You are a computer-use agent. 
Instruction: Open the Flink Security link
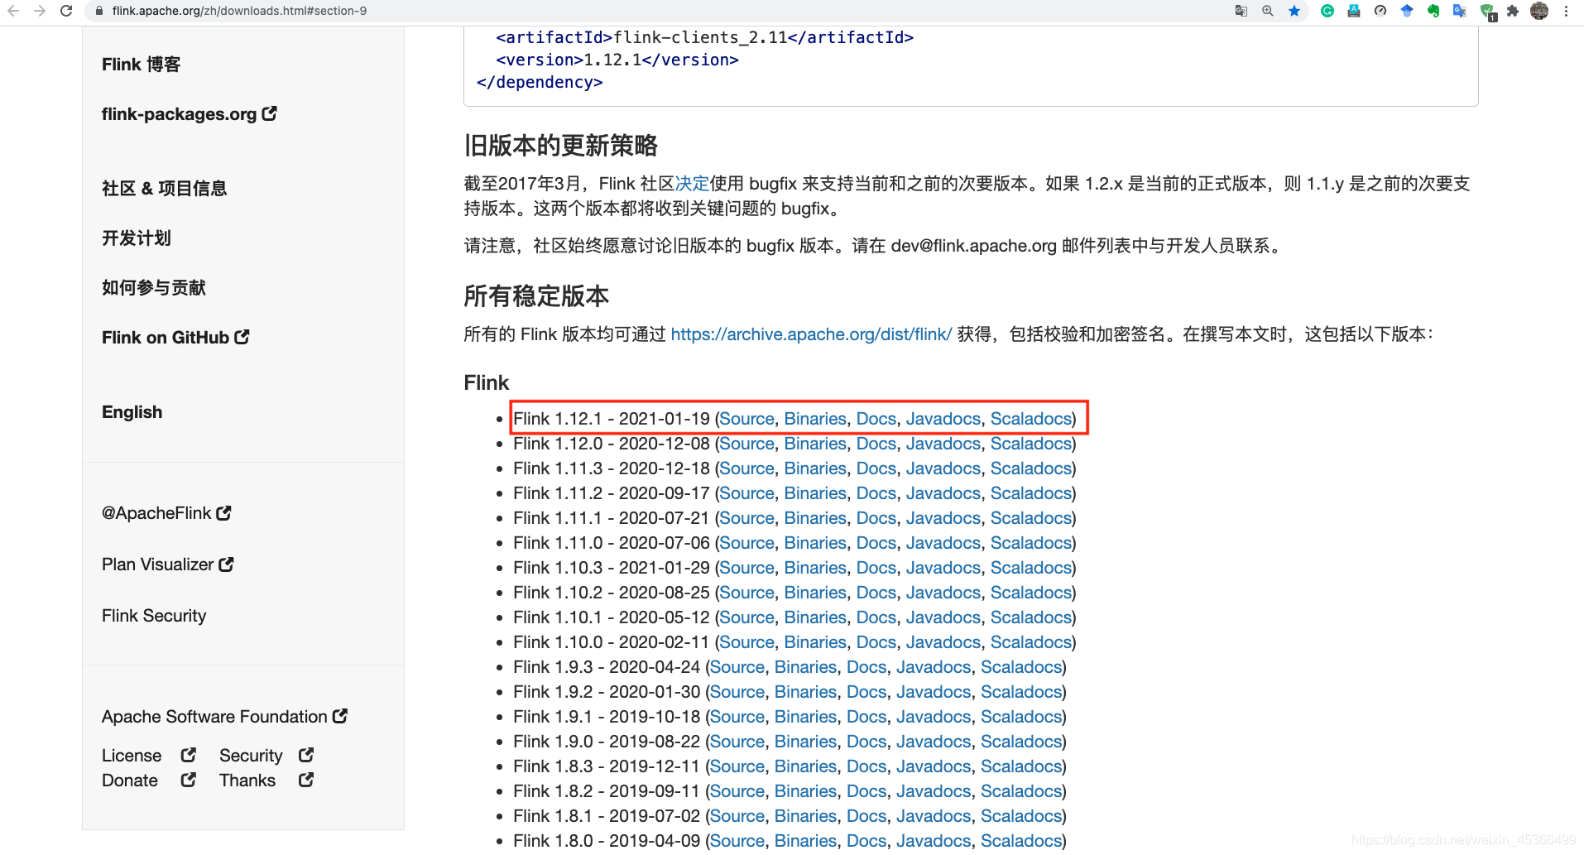pyautogui.click(x=154, y=616)
